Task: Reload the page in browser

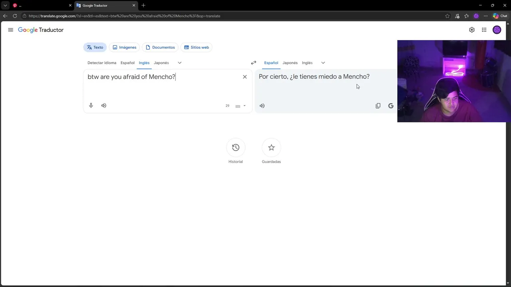Action: (x=15, y=16)
